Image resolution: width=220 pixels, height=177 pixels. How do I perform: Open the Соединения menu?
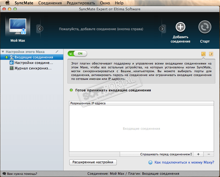click(50, 3)
